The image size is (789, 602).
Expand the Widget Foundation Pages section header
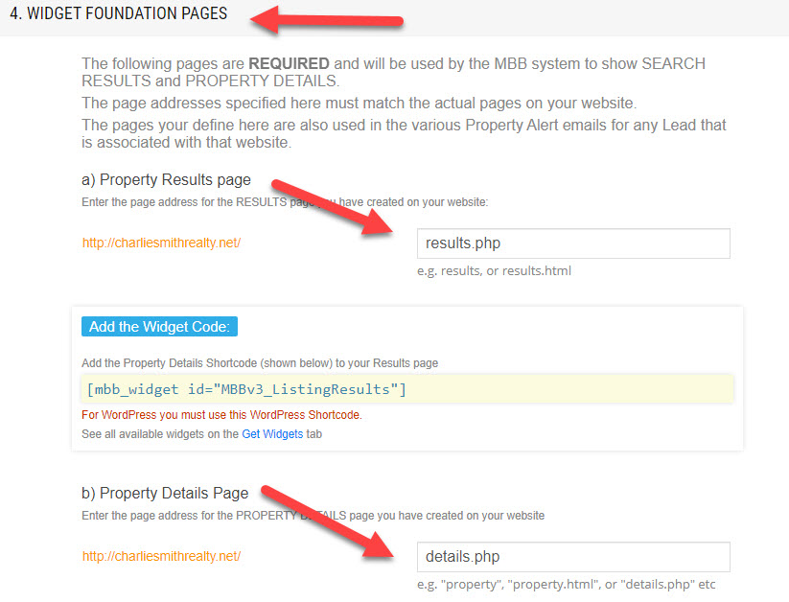tap(119, 14)
